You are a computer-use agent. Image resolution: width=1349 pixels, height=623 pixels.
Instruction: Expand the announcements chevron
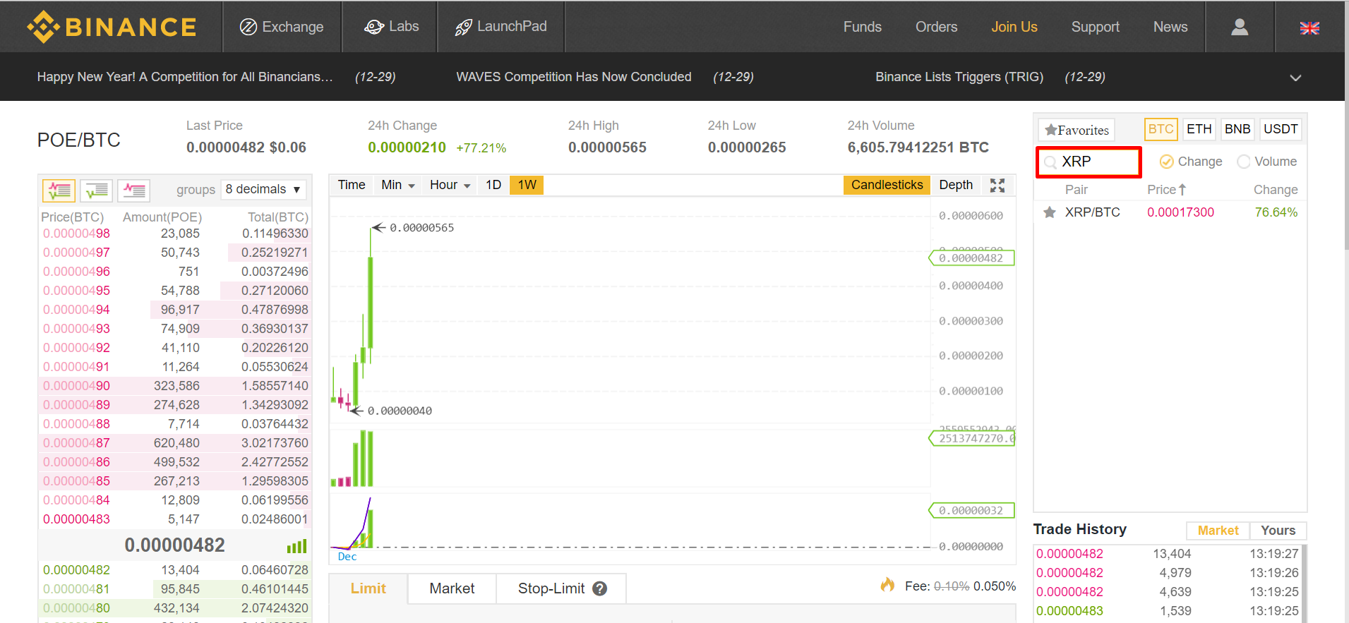1295,78
